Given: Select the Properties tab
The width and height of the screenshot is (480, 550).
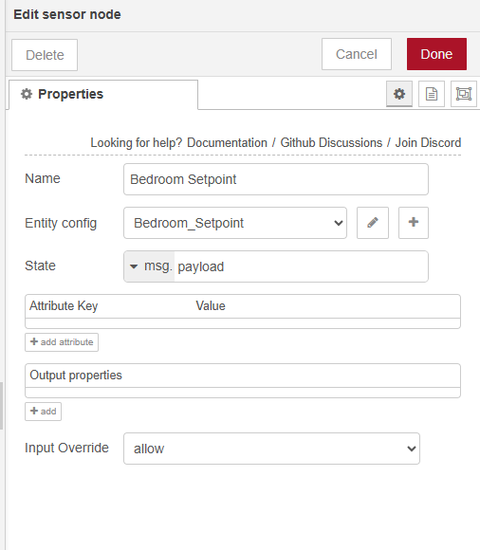Looking at the screenshot, I should point(103,95).
